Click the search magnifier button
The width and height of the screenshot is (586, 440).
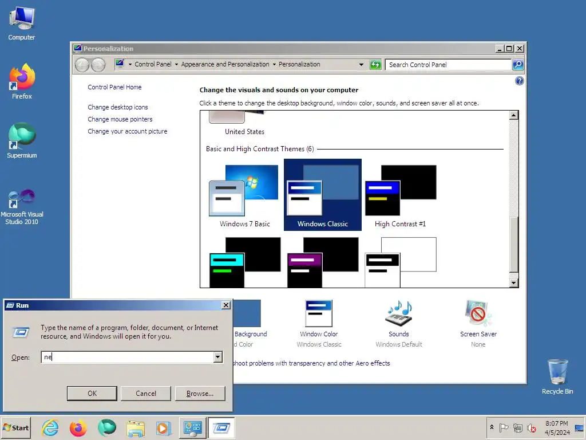517,65
